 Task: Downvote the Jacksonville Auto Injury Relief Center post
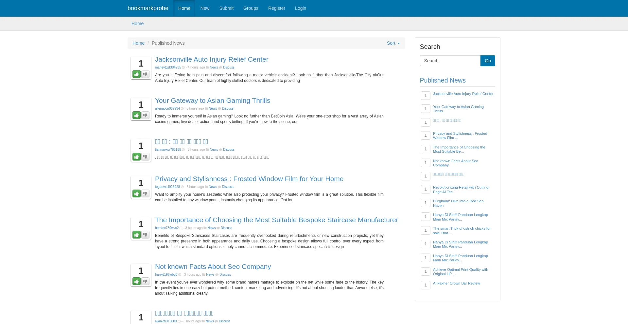click(x=145, y=74)
